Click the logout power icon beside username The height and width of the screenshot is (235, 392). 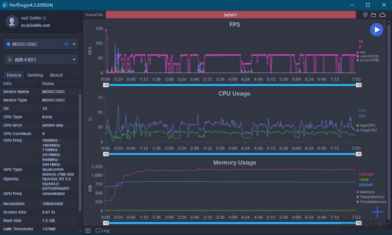click(44, 18)
